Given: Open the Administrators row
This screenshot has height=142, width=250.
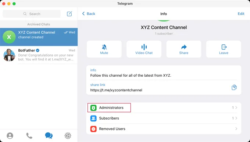Looking at the screenshot, I should pyautogui.click(x=164, y=108).
